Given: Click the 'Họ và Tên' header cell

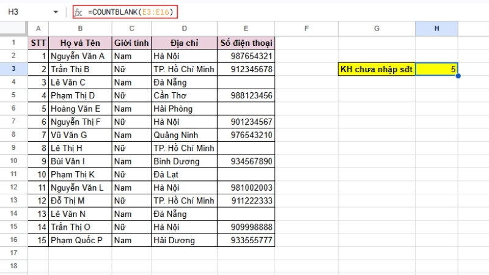Looking at the screenshot, I should pyautogui.click(x=80, y=43).
